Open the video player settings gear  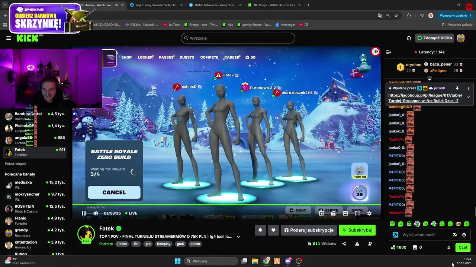click(x=369, y=213)
